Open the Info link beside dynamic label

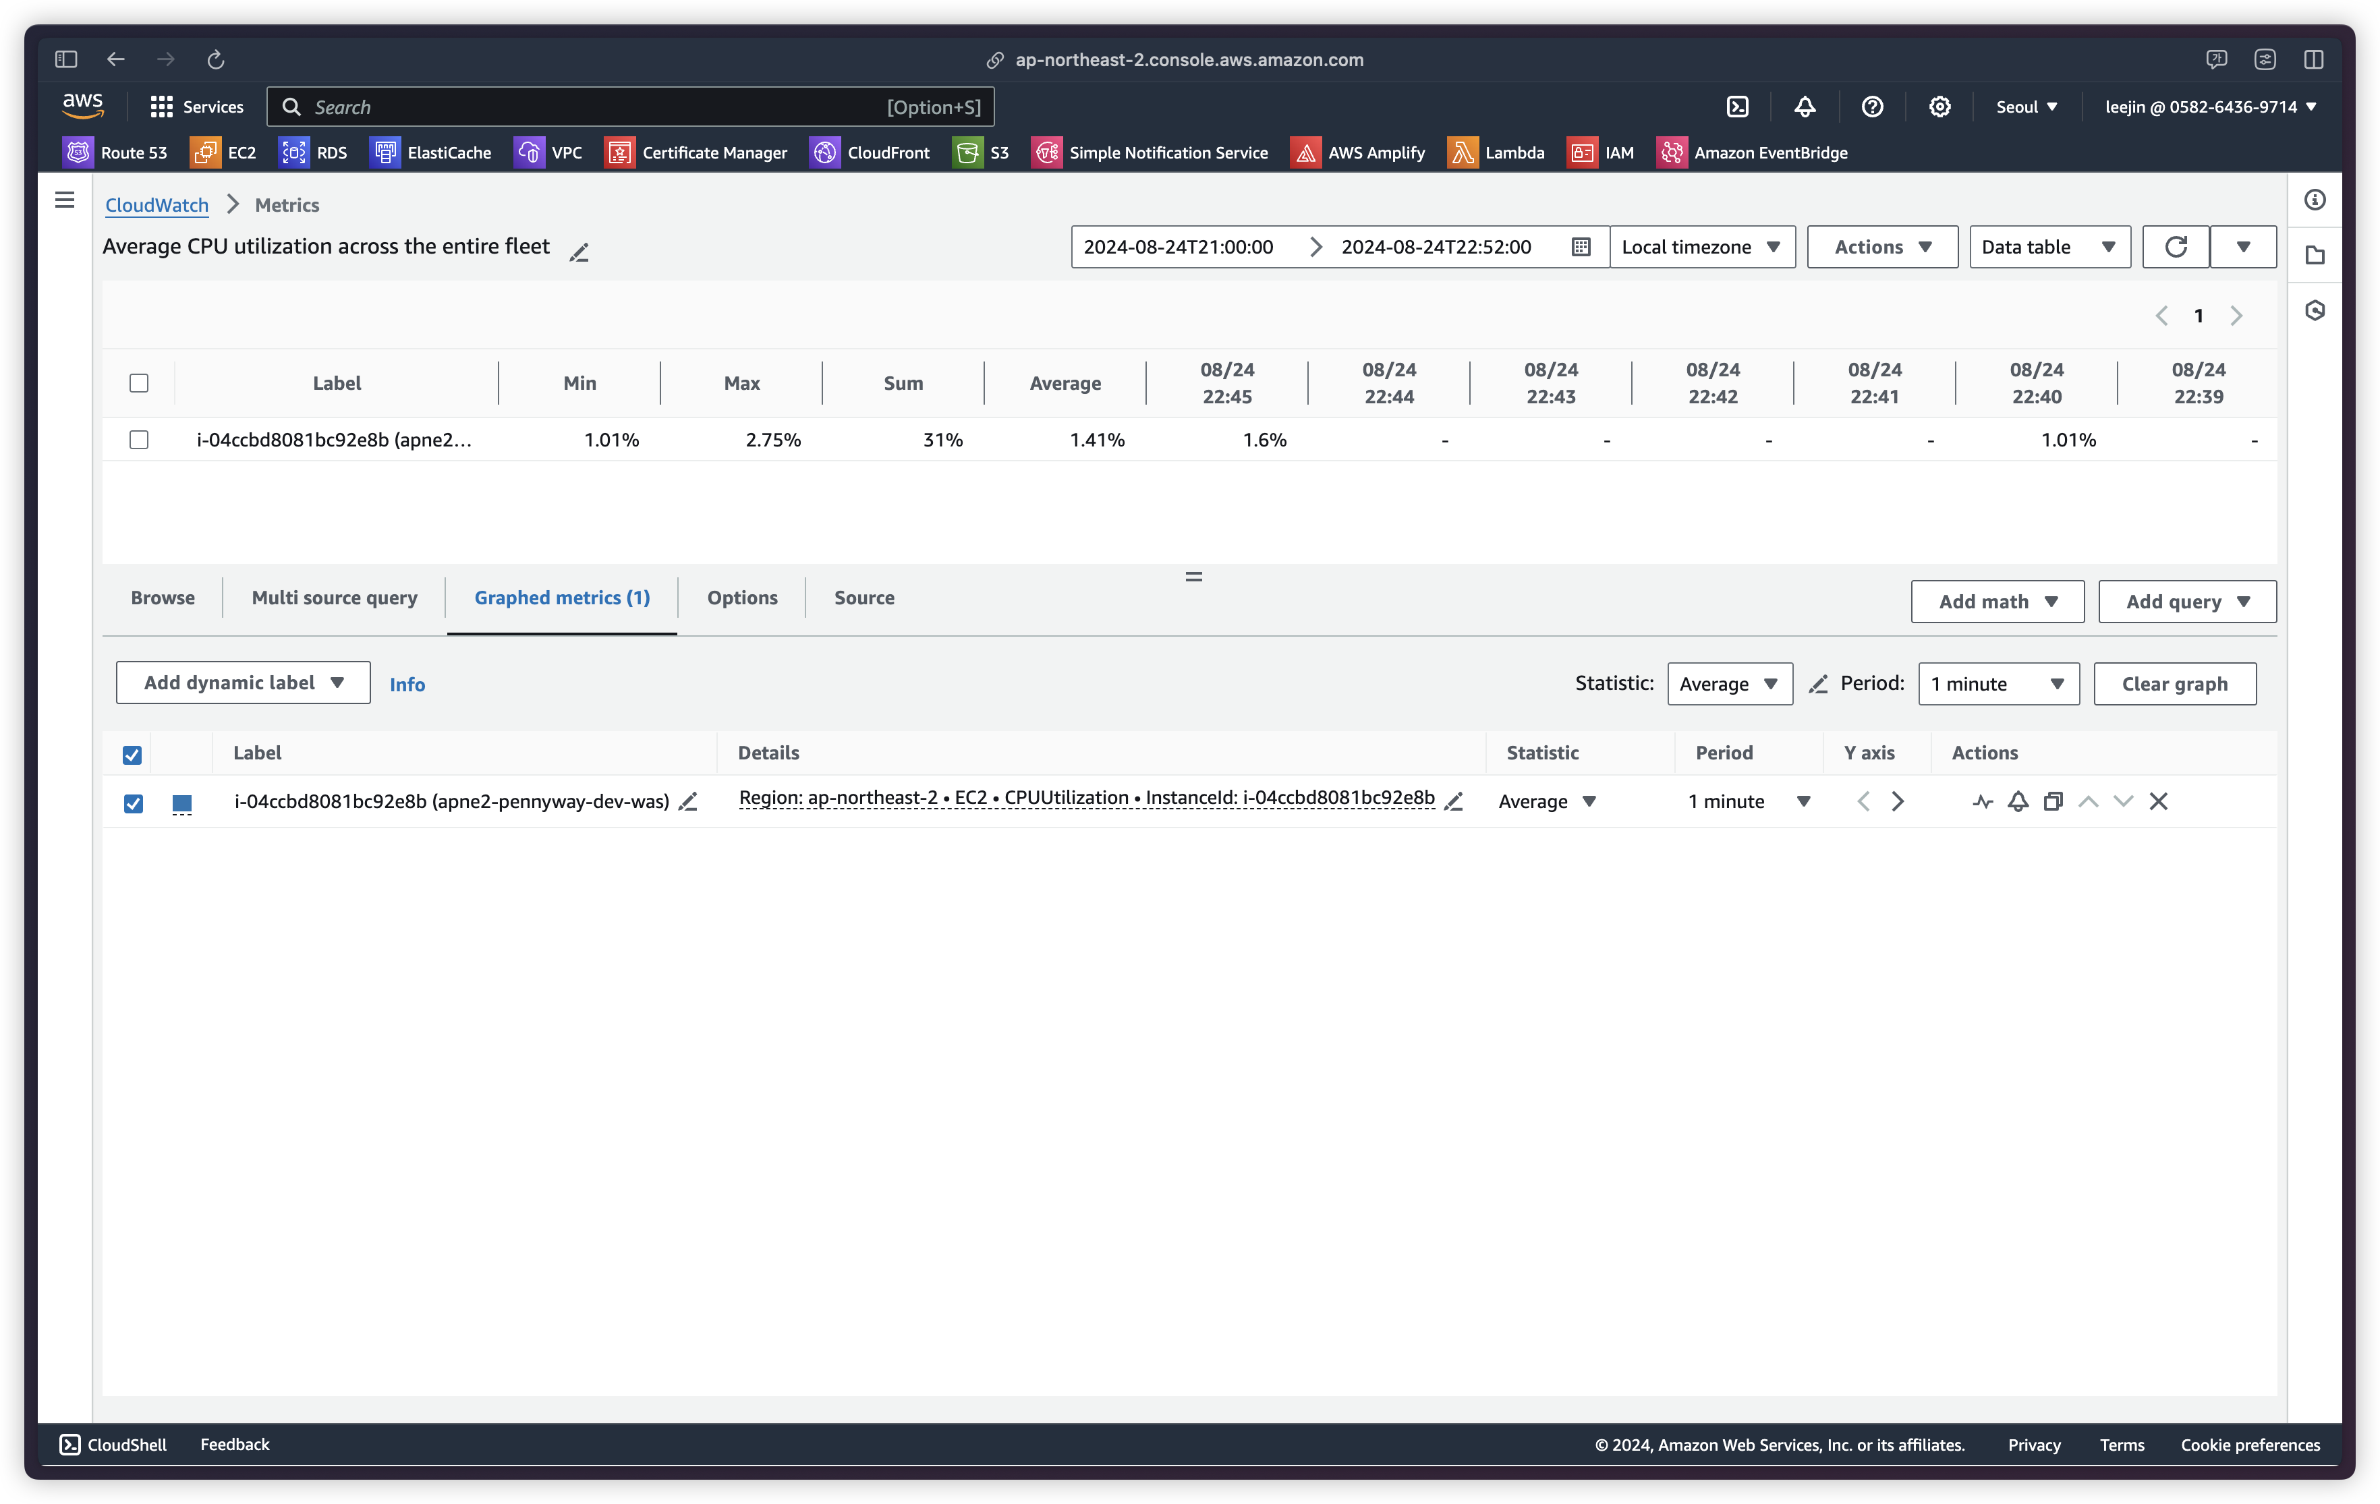(x=407, y=685)
